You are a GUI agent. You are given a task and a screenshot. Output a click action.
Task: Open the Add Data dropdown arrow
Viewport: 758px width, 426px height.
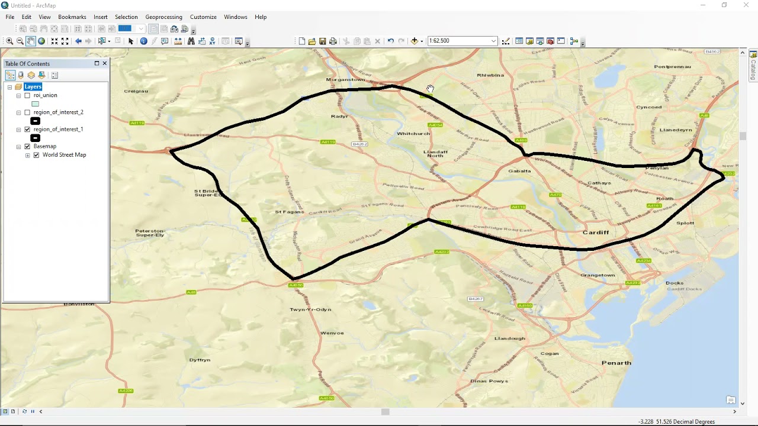pos(421,41)
